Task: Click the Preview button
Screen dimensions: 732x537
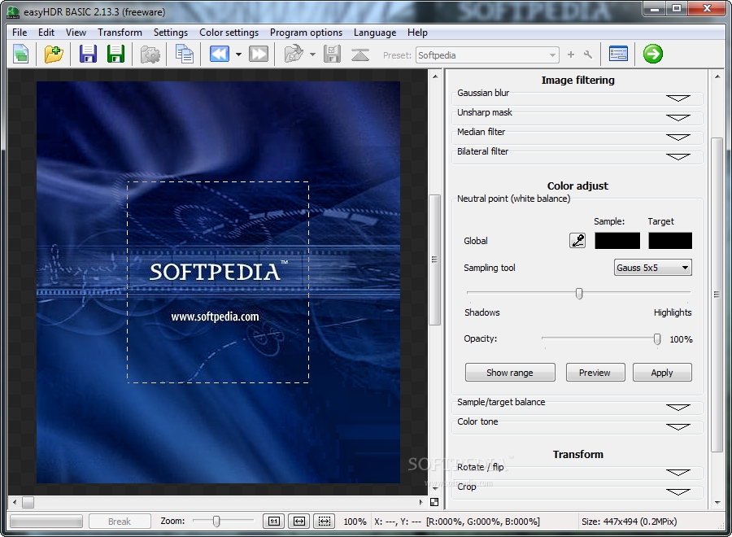Action: tap(595, 373)
